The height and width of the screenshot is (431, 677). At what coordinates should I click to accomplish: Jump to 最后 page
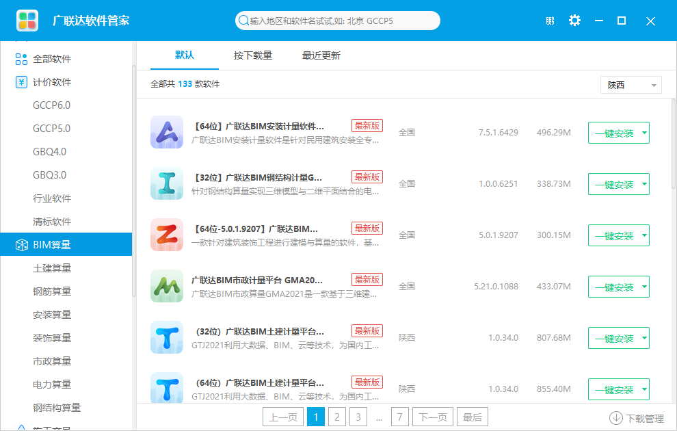point(473,417)
